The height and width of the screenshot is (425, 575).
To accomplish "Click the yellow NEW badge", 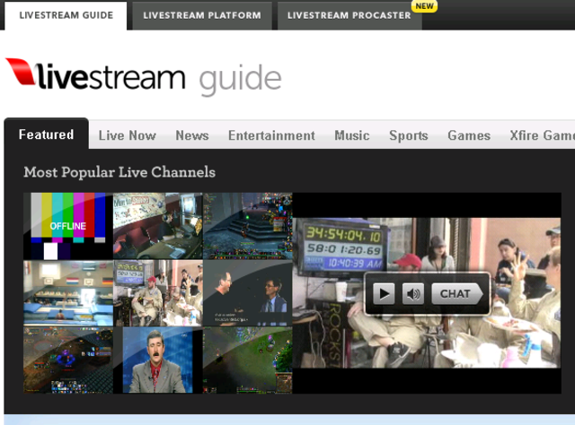I will tap(424, 6).
